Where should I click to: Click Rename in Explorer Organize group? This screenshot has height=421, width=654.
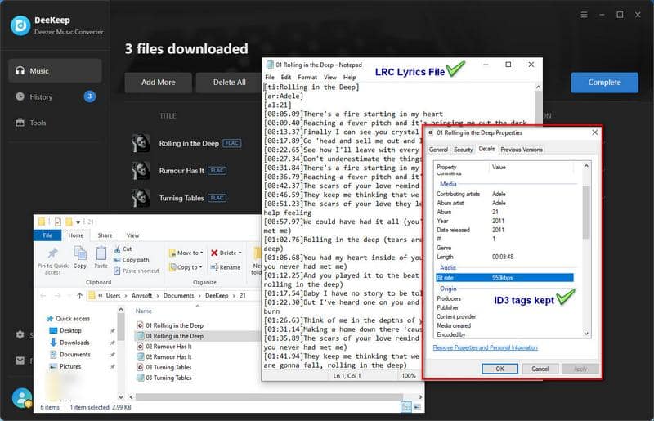pyautogui.click(x=226, y=267)
